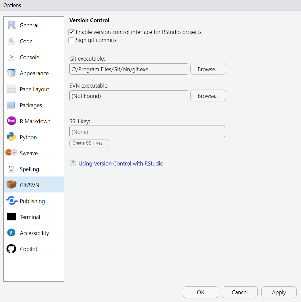Click the R Markdown Rmd icon
This screenshot has width=301, height=302.
(12, 121)
